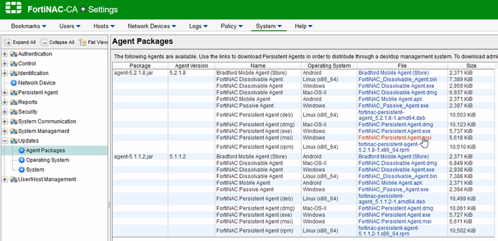Click the Security folder icon
Screen dimensions: 498x241
coord(14,112)
